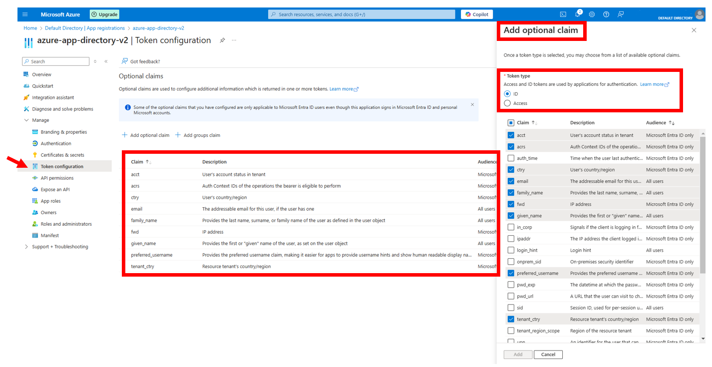The width and height of the screenshot is (712, 367).
Task: Open Cloud Shell from the top bar
Action: coord(564,14)
